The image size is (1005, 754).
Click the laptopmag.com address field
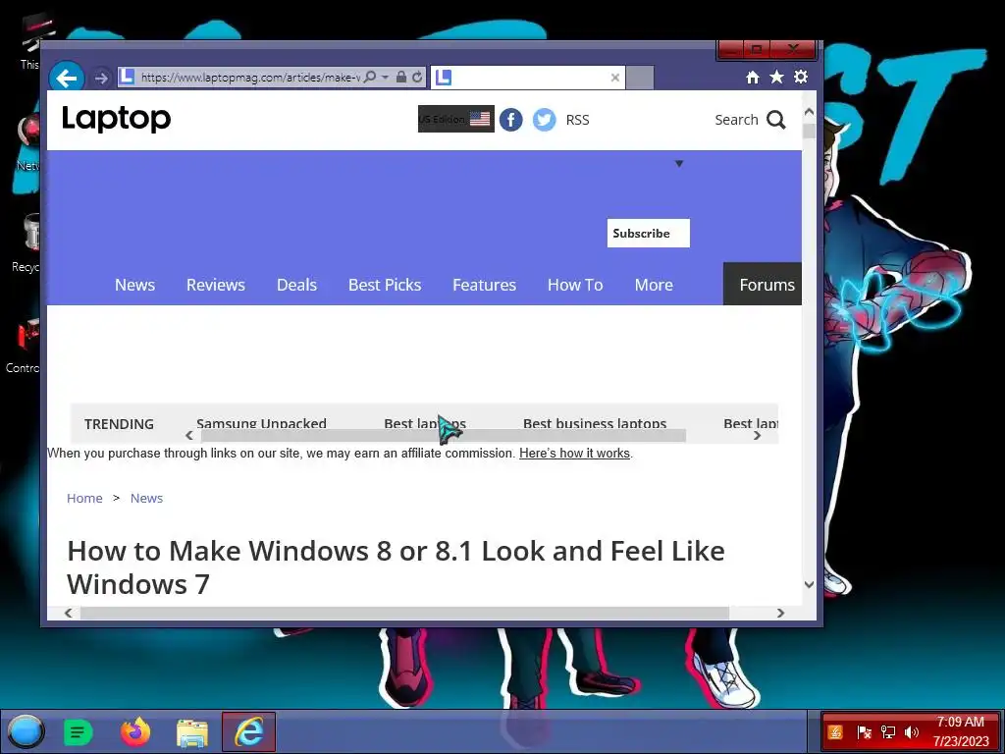coord(250,77)
